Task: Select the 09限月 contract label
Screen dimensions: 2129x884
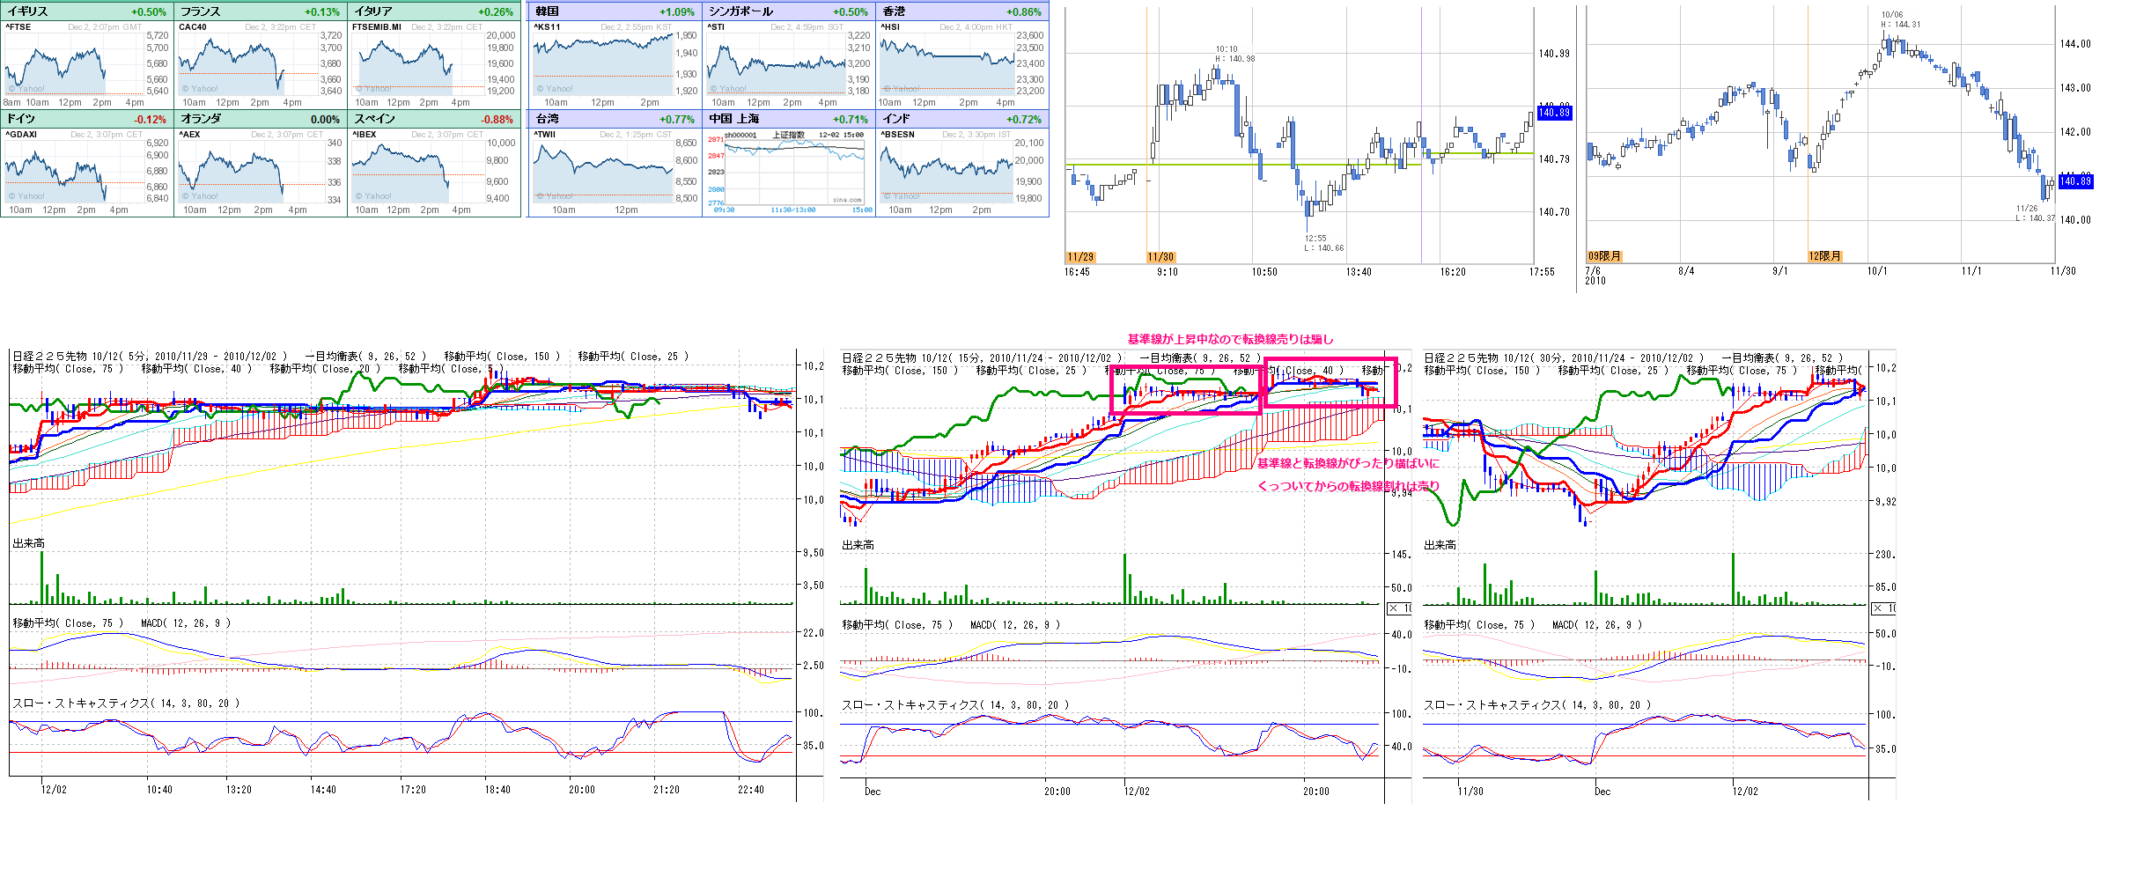Action: 1603,256
